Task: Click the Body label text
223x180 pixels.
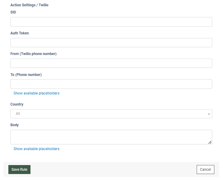Action: 15,125
